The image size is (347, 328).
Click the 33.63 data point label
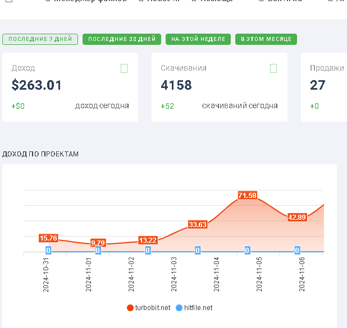(x=198, y=225)
